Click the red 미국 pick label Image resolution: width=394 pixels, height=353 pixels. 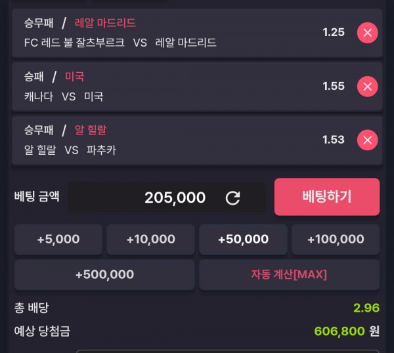pyautogui.click(x=74, y=77)
